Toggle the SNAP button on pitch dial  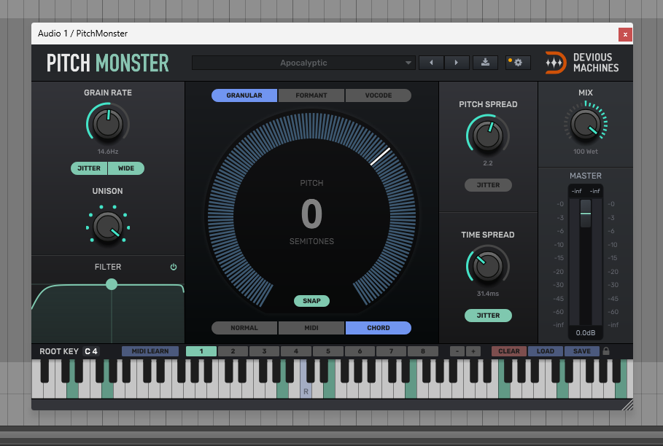311,301
